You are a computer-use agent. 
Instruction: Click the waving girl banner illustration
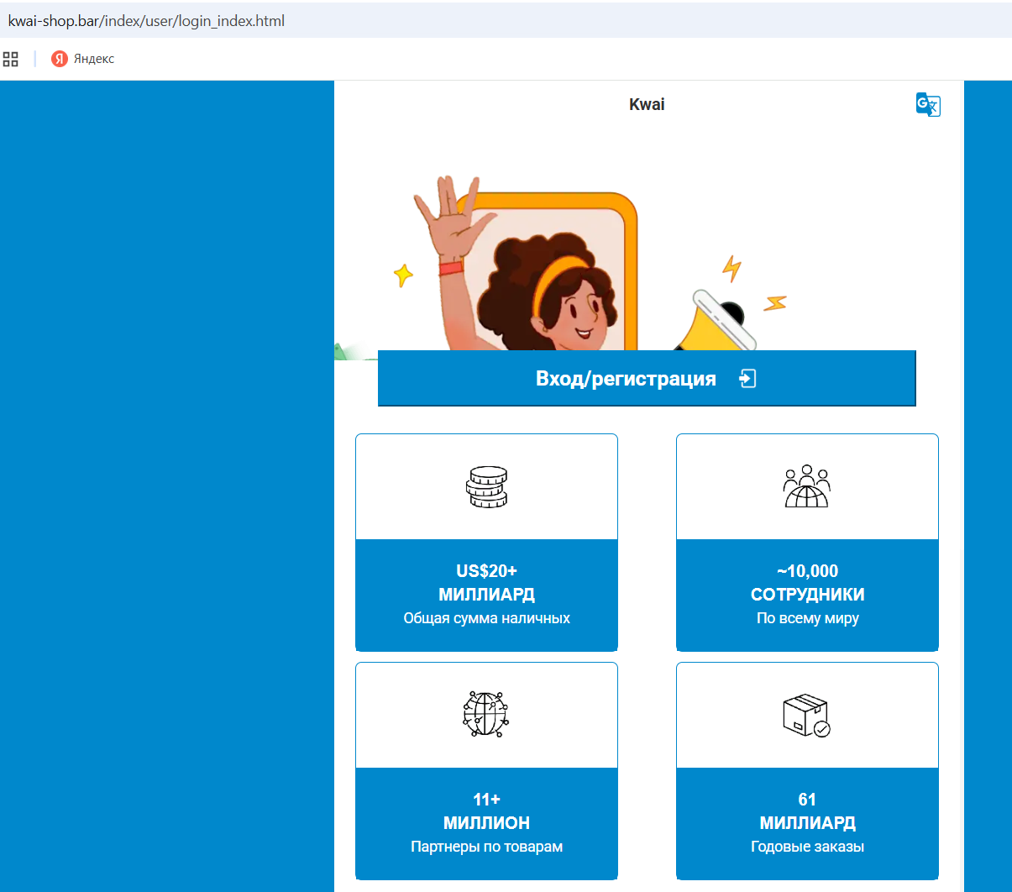(x=563, y=265)
